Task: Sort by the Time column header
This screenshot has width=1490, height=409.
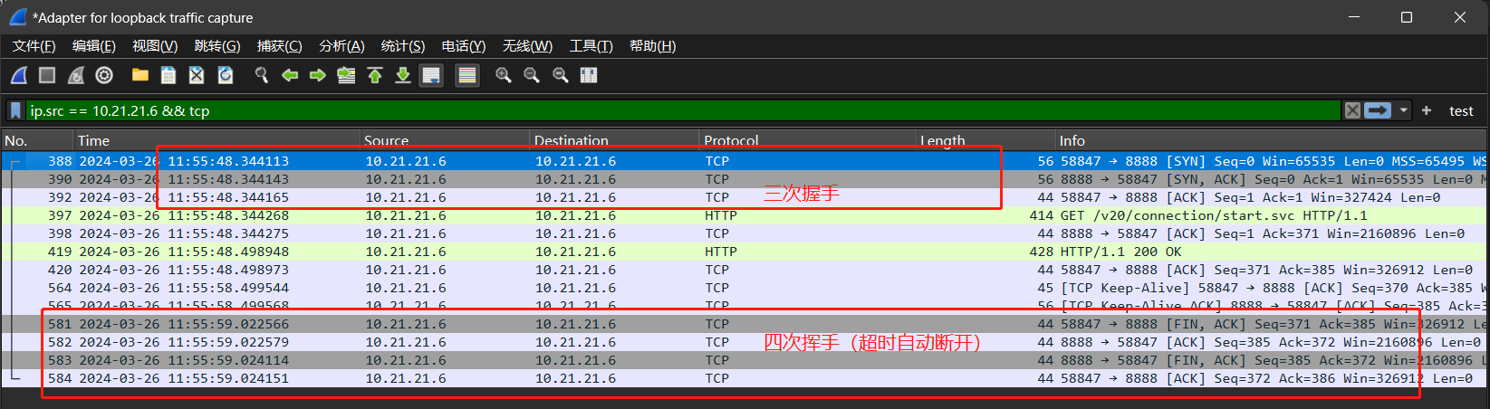Action: point(216,140)
